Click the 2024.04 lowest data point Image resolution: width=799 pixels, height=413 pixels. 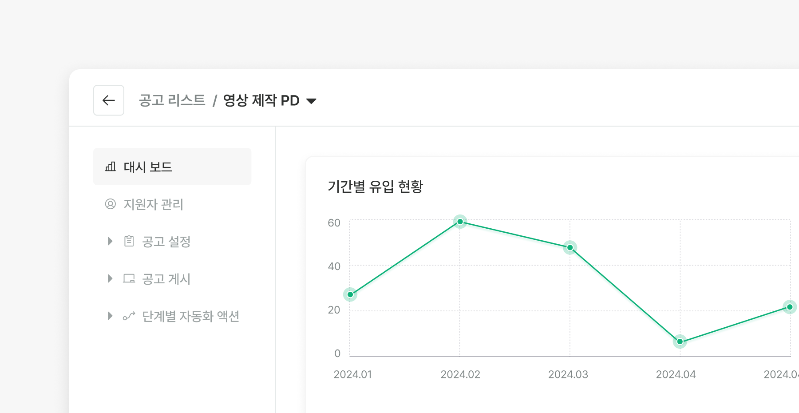point(680,342)
